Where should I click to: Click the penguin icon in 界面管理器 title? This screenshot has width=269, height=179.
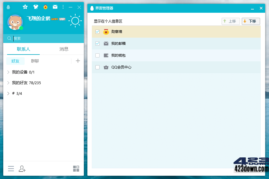pyautogui.click(x=92, y=8)
